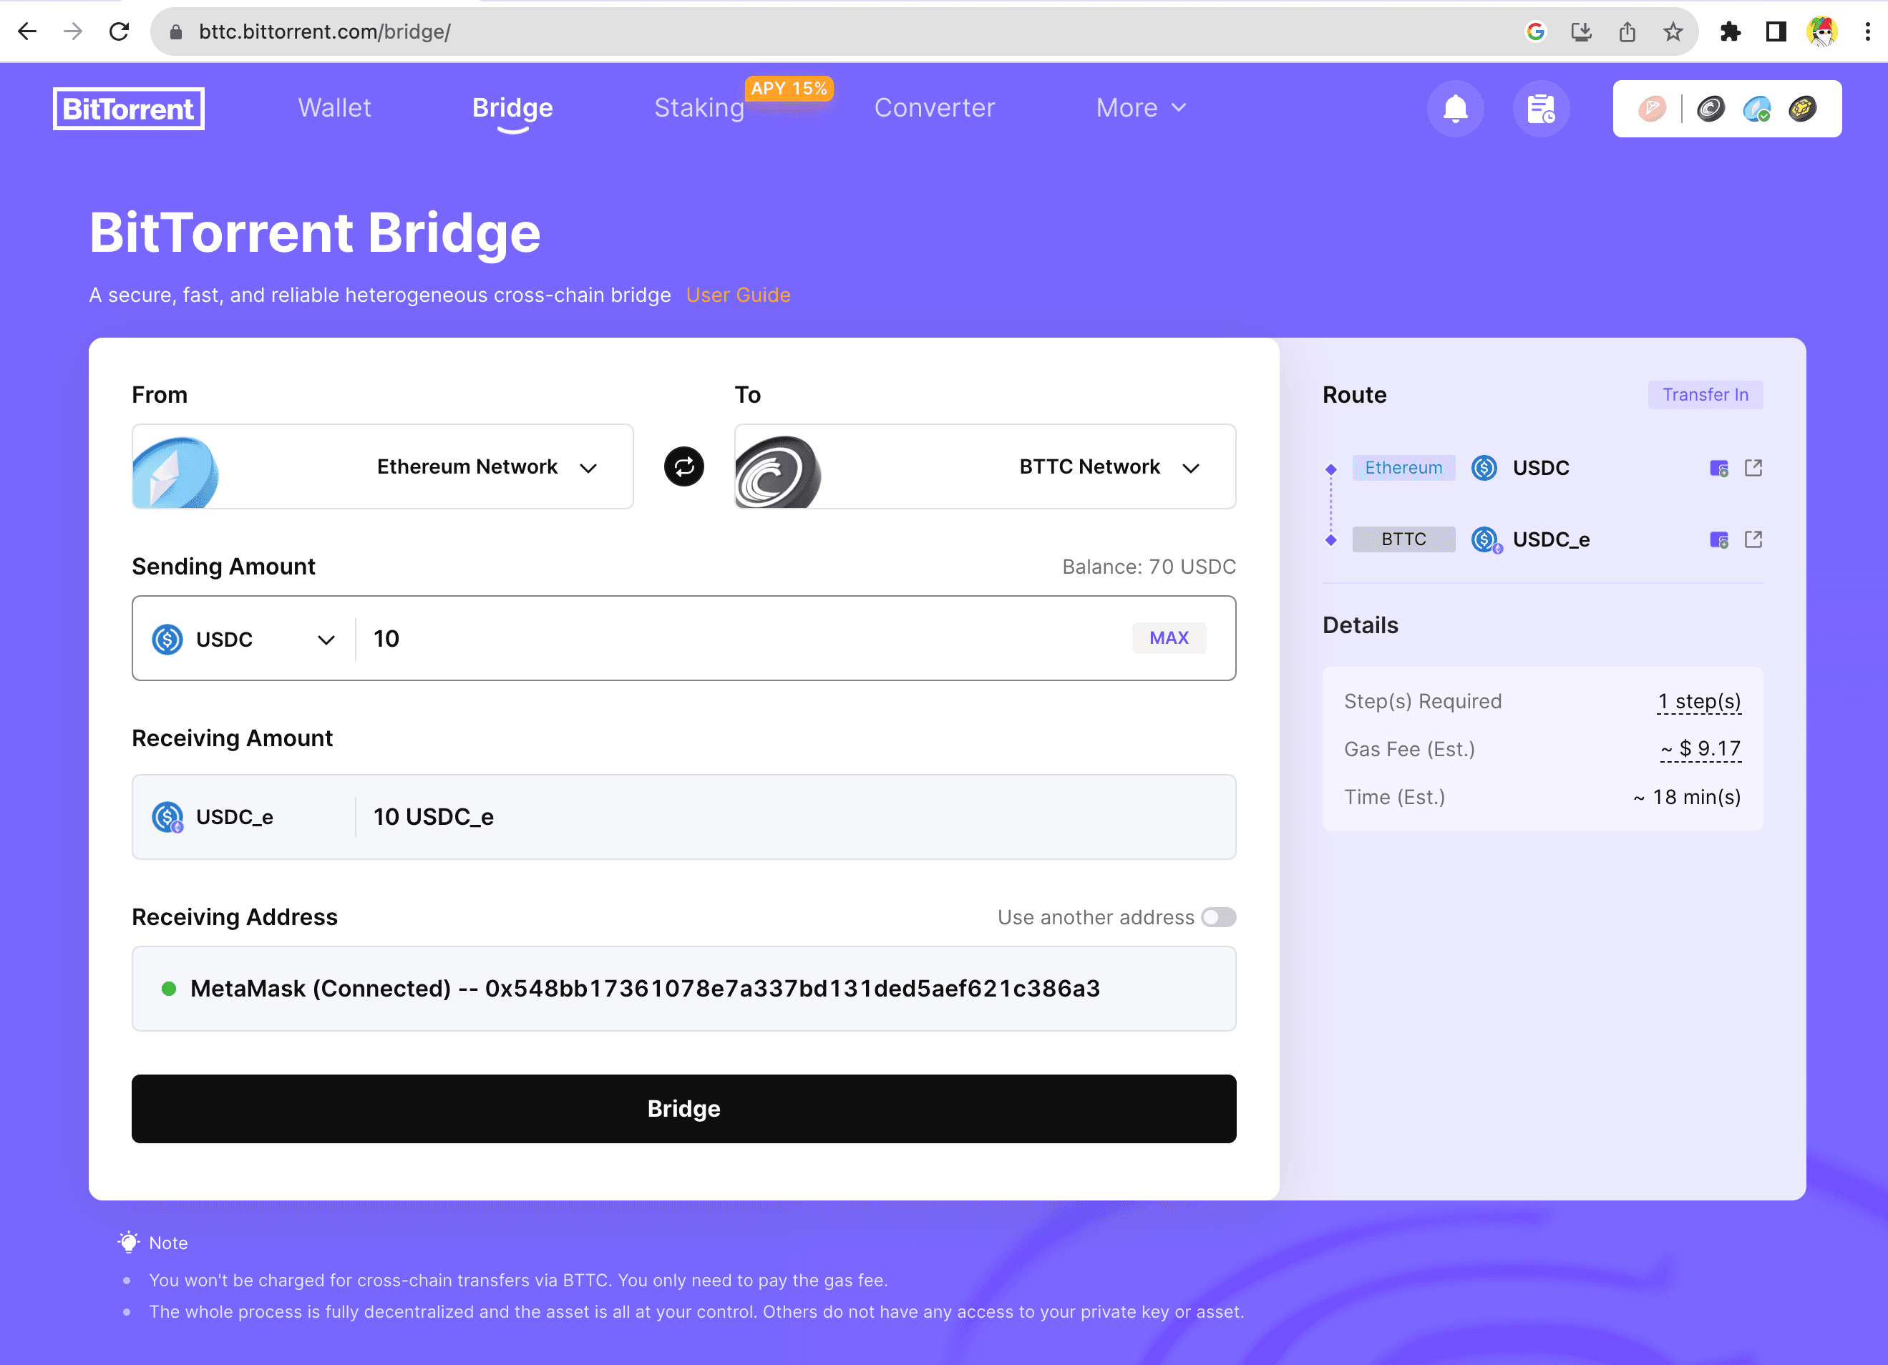The image size is (1888, 1365).
Task: Click the MetaMask receiving address field
Action: (684, 989)
